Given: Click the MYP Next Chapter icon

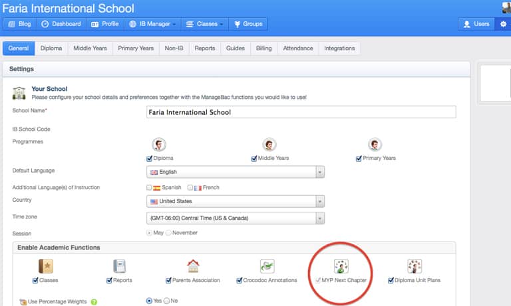Looking at the screenshot, I should click(341, 266).
